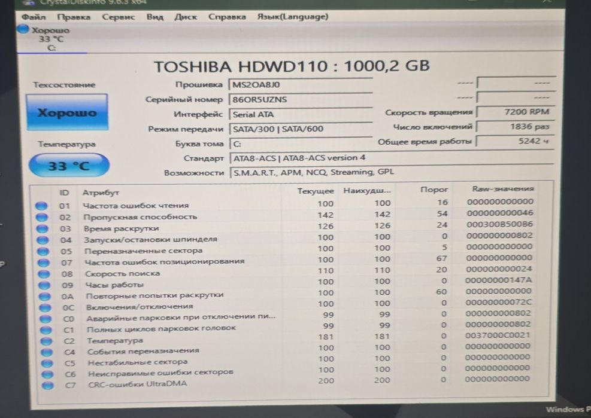Select the Температура attribute row text

115,340
